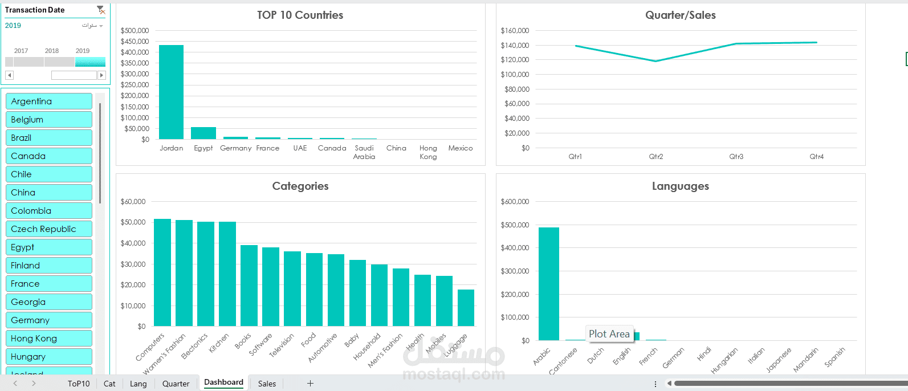Click the country slicer vertical scrollbar
Screen dimensions: 908x391
point(100,153)
